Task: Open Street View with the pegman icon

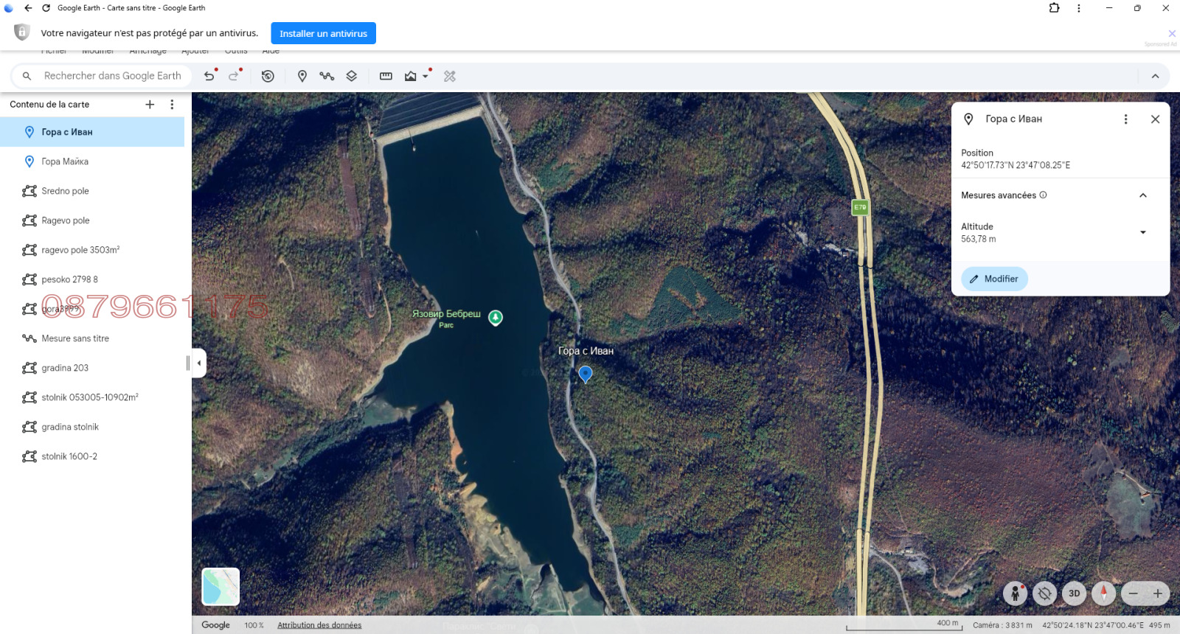Action: [x=1016, y=593]
